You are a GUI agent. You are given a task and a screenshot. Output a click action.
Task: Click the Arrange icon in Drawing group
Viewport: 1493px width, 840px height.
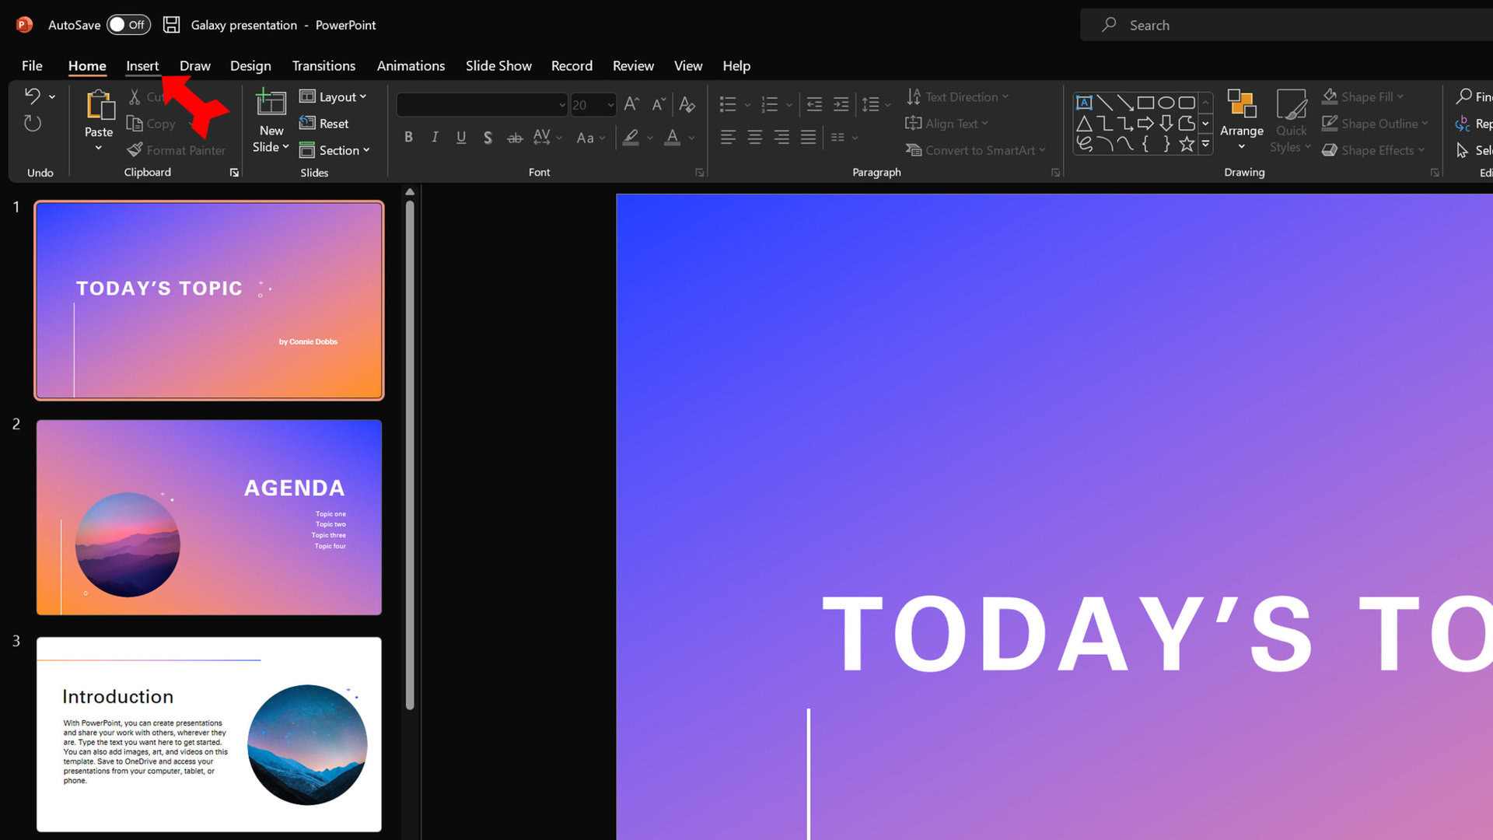(x=1241, y=104)
